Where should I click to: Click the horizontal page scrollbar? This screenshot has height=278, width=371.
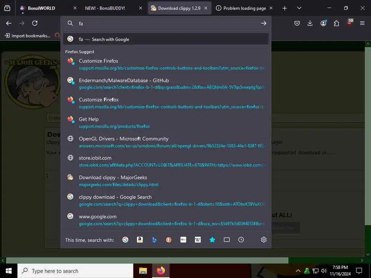click(x=147, y=260)
